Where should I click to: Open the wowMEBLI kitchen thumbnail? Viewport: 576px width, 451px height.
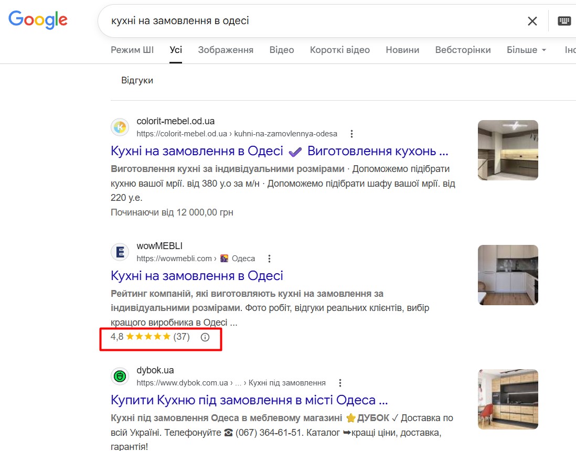pos(508,275)
